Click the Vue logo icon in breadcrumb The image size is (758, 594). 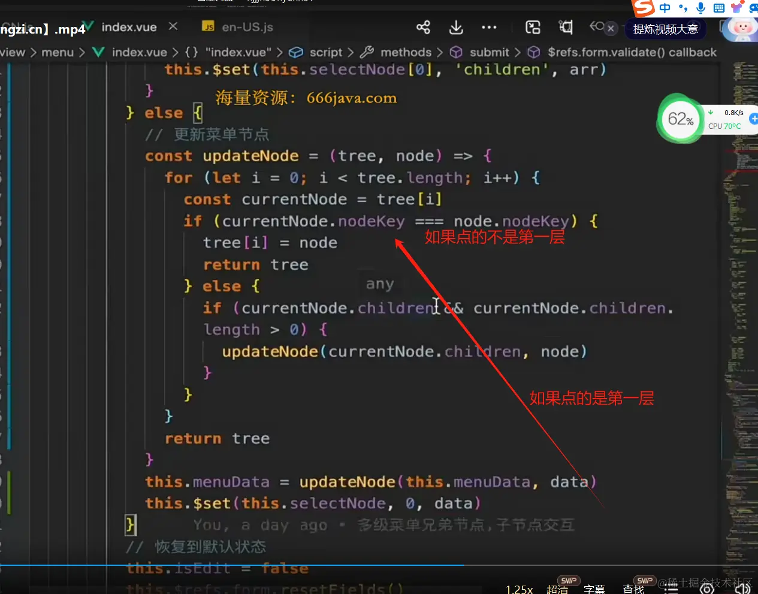click(x=99, y=52)
